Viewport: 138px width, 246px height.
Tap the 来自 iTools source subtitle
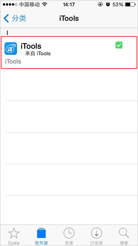click(38, 54)
